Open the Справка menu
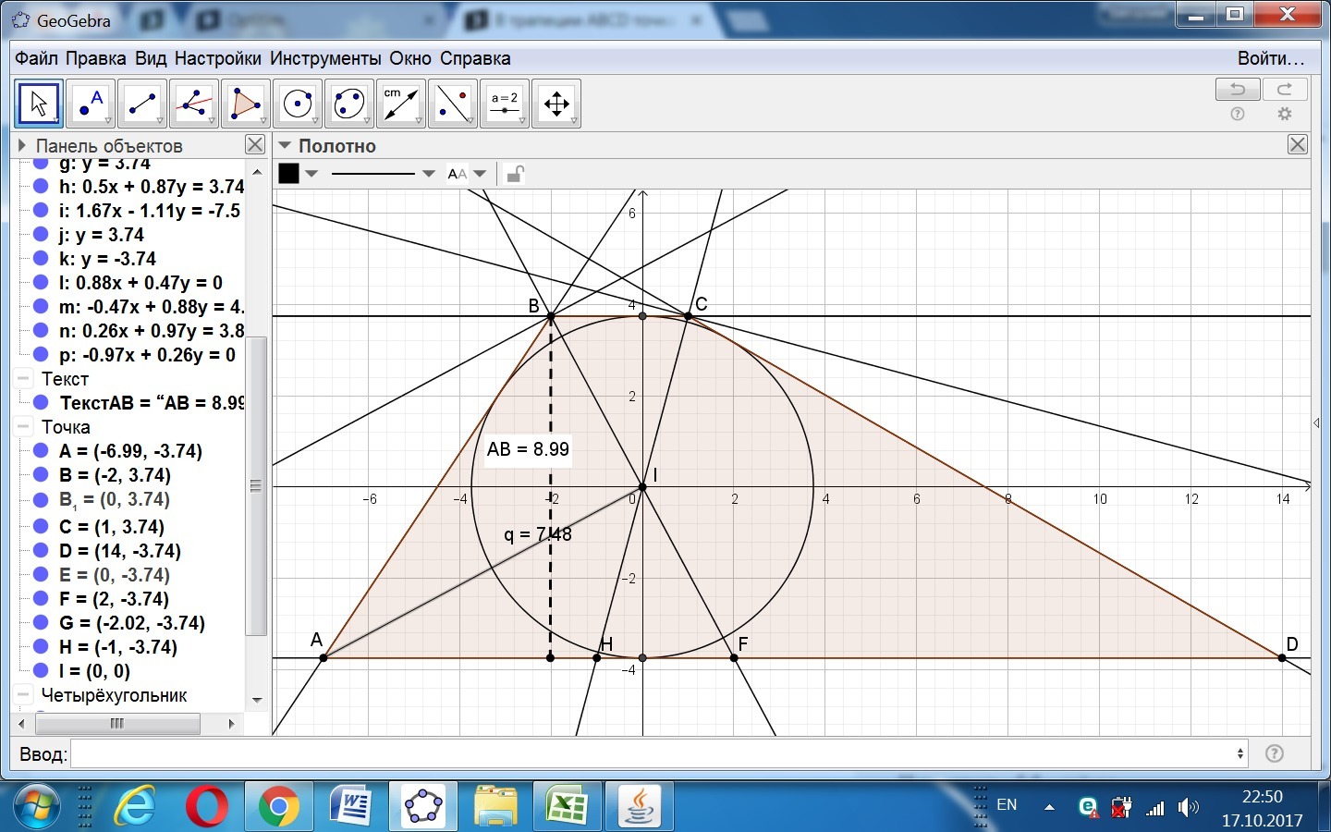 (x=475, y=58)
